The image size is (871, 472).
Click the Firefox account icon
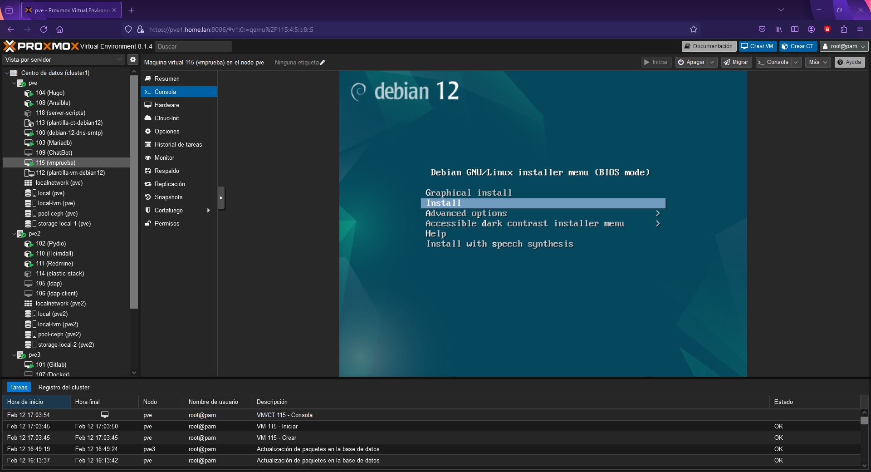point(811,29)
